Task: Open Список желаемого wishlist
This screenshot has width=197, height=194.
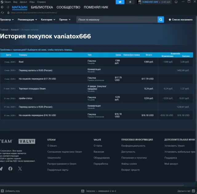Action: [180, 19]
